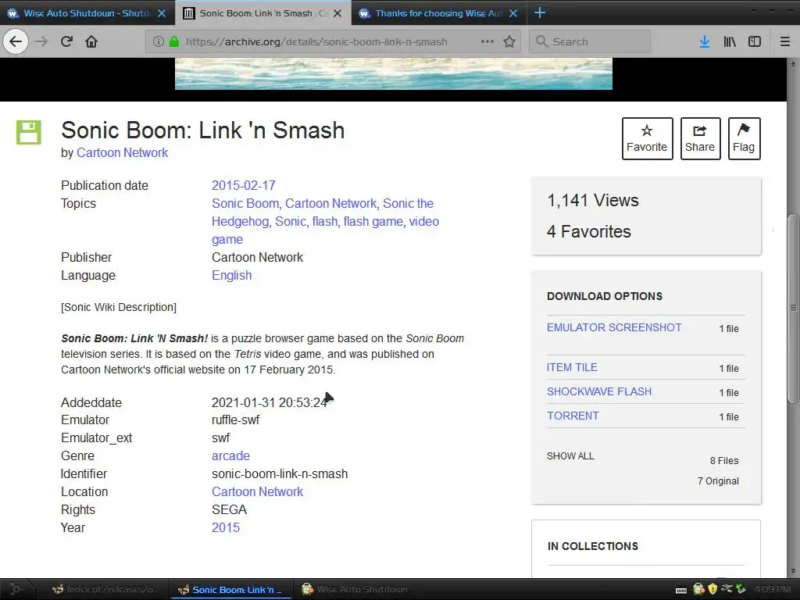Open the Cartoon Network location link
800x600 pixels.
tap(257, 491)
